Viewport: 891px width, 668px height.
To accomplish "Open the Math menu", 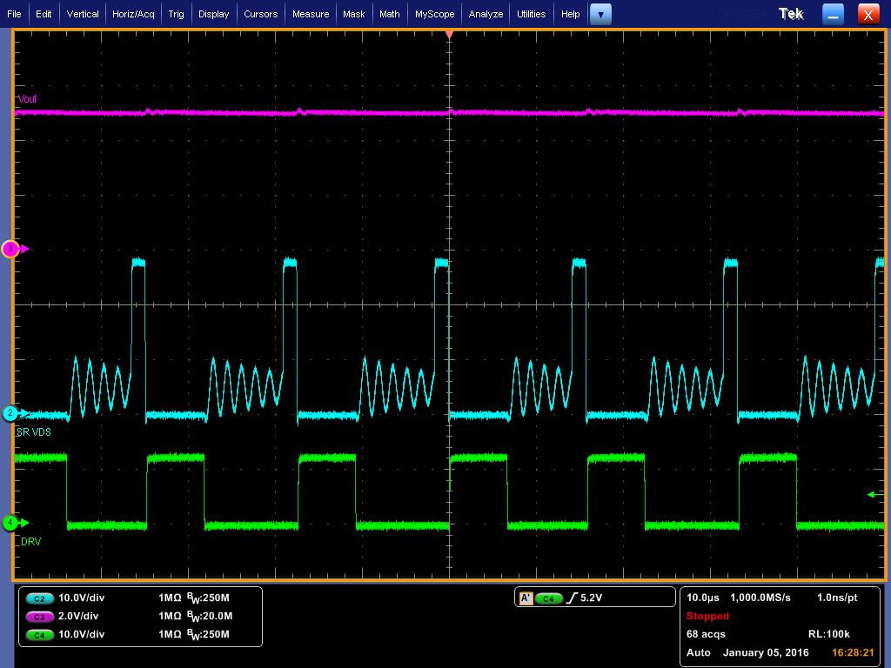I will [389, 14].
